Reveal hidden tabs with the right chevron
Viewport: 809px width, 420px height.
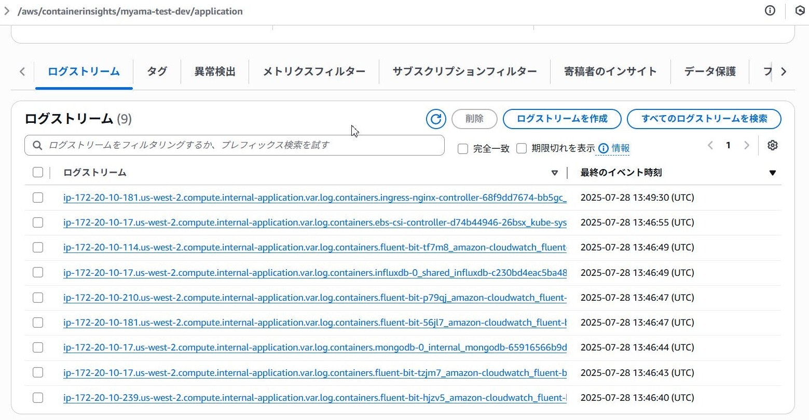coord(784,72)
